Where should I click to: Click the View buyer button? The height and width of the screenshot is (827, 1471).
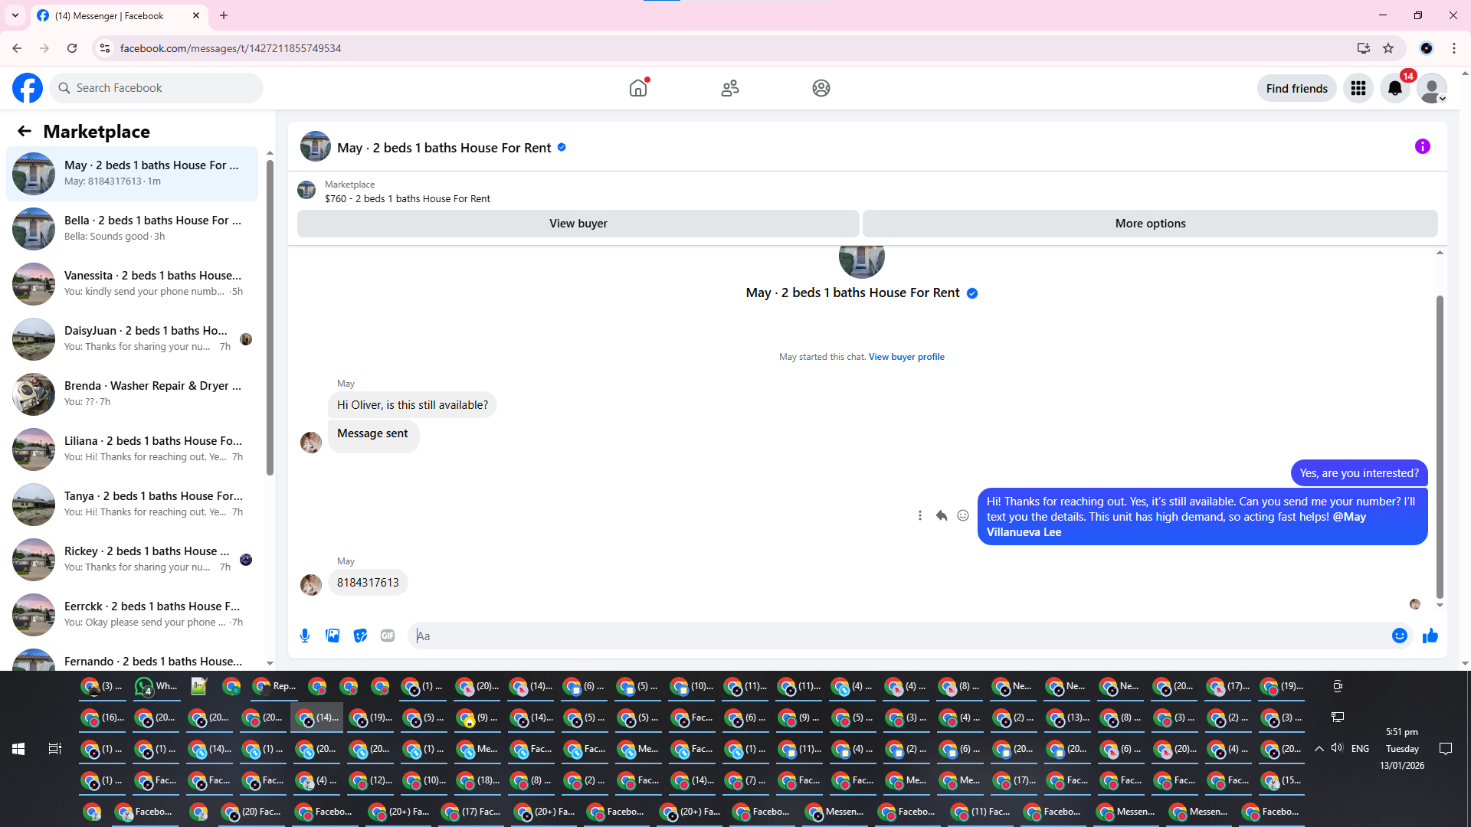(578, 224)
